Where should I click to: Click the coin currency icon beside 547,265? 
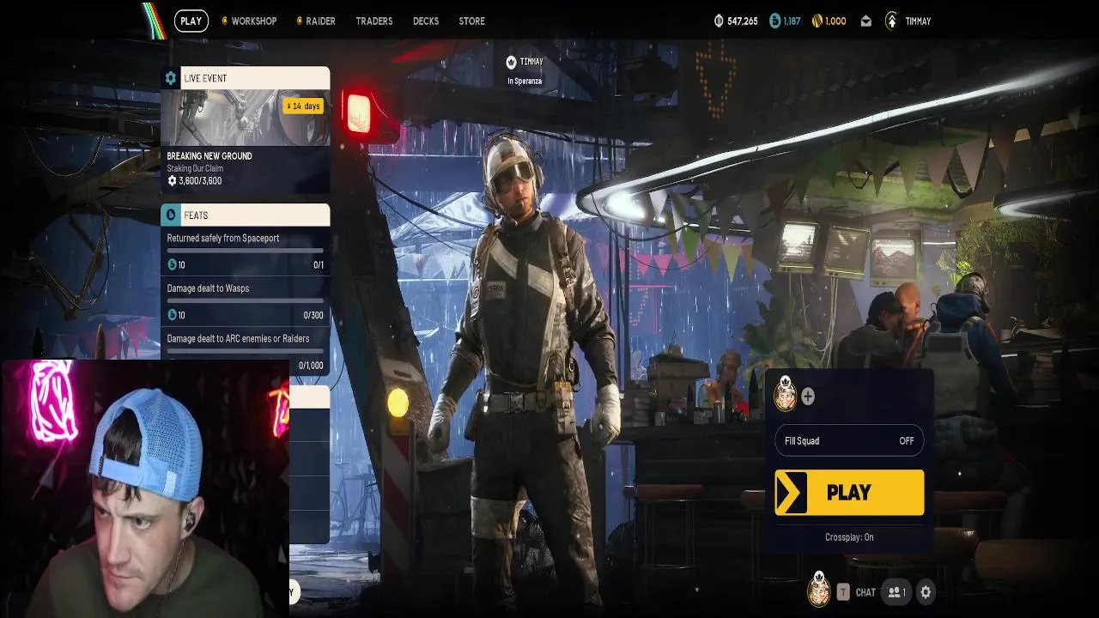(719, 21)
